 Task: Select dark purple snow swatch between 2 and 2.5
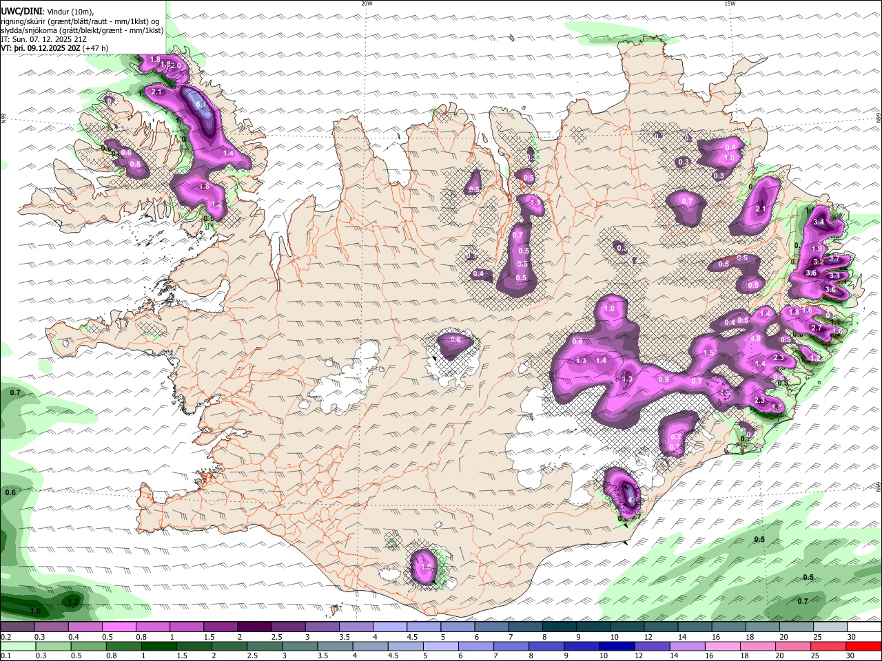click(254, 627)
